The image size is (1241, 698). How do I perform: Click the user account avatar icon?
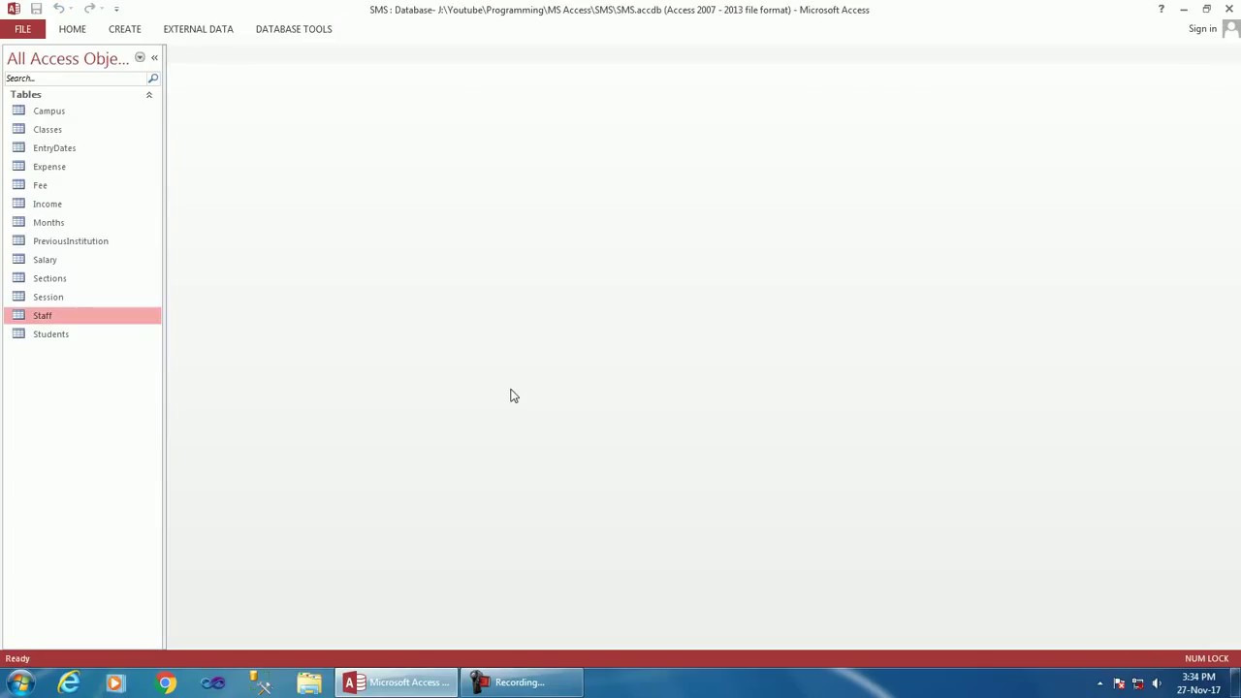pyautogui.click(x=1231, y=29)
